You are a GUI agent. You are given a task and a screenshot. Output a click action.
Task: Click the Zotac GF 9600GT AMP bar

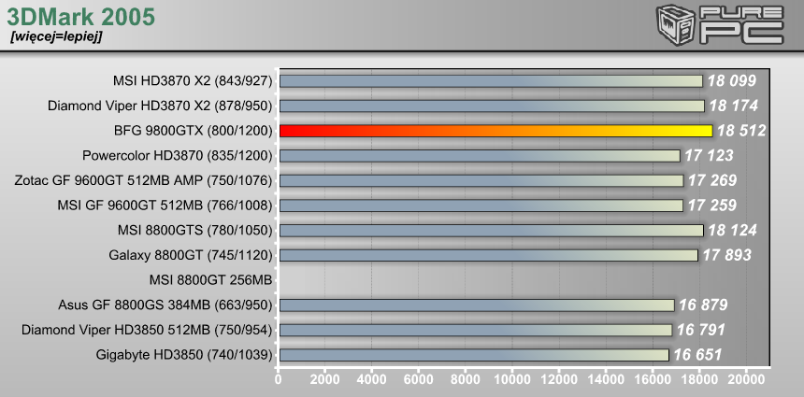[481, 180]
